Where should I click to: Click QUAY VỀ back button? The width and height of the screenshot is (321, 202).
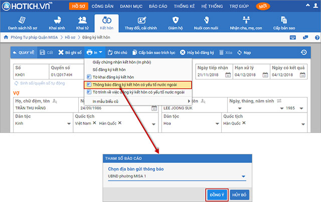click(x=24, y=52)
